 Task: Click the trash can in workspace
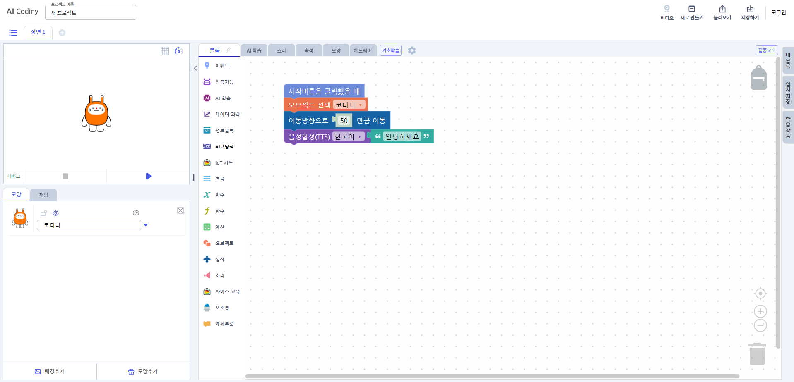click(757, 354)
